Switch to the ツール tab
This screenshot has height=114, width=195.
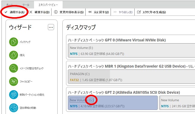point(26,5)
